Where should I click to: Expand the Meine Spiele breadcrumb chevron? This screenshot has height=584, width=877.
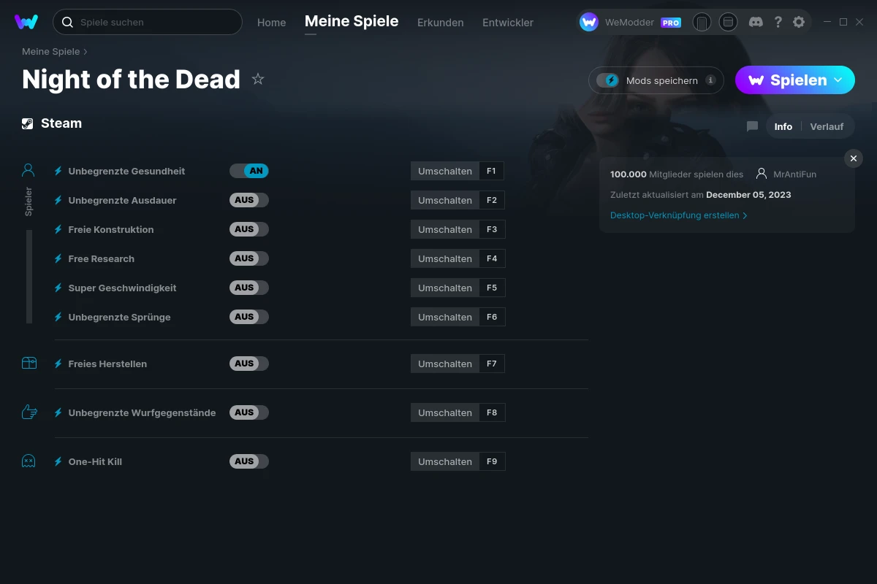coord(86,52)
